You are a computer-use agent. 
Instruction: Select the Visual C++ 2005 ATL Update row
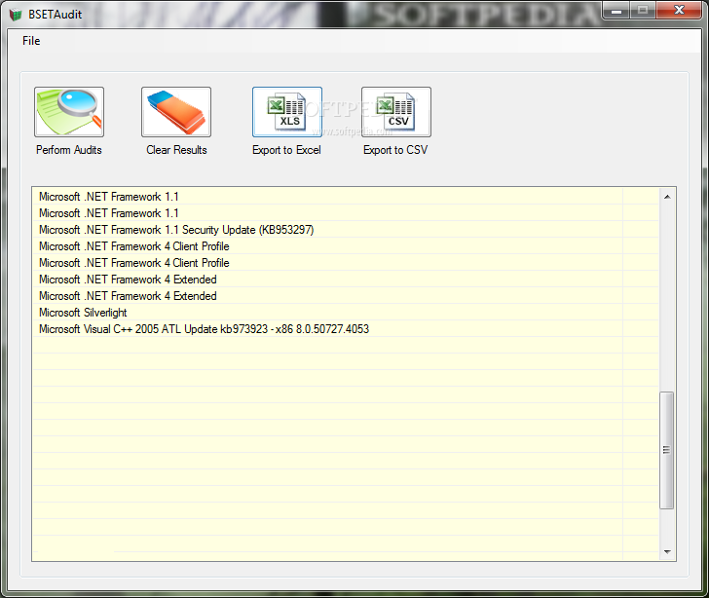pyautogui.click(x=346, y=329)
